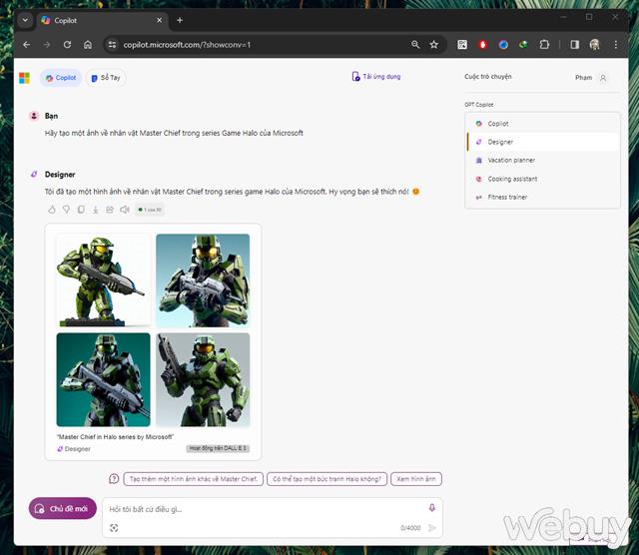Open the Chrome profile avatar
Image resolution: width=639 pixels, height=555 pixels.
[x=595, y=44]
